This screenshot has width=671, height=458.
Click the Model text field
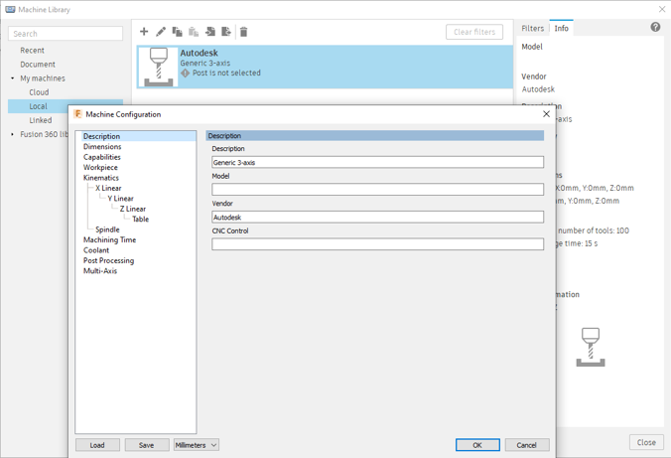(377, 190)
